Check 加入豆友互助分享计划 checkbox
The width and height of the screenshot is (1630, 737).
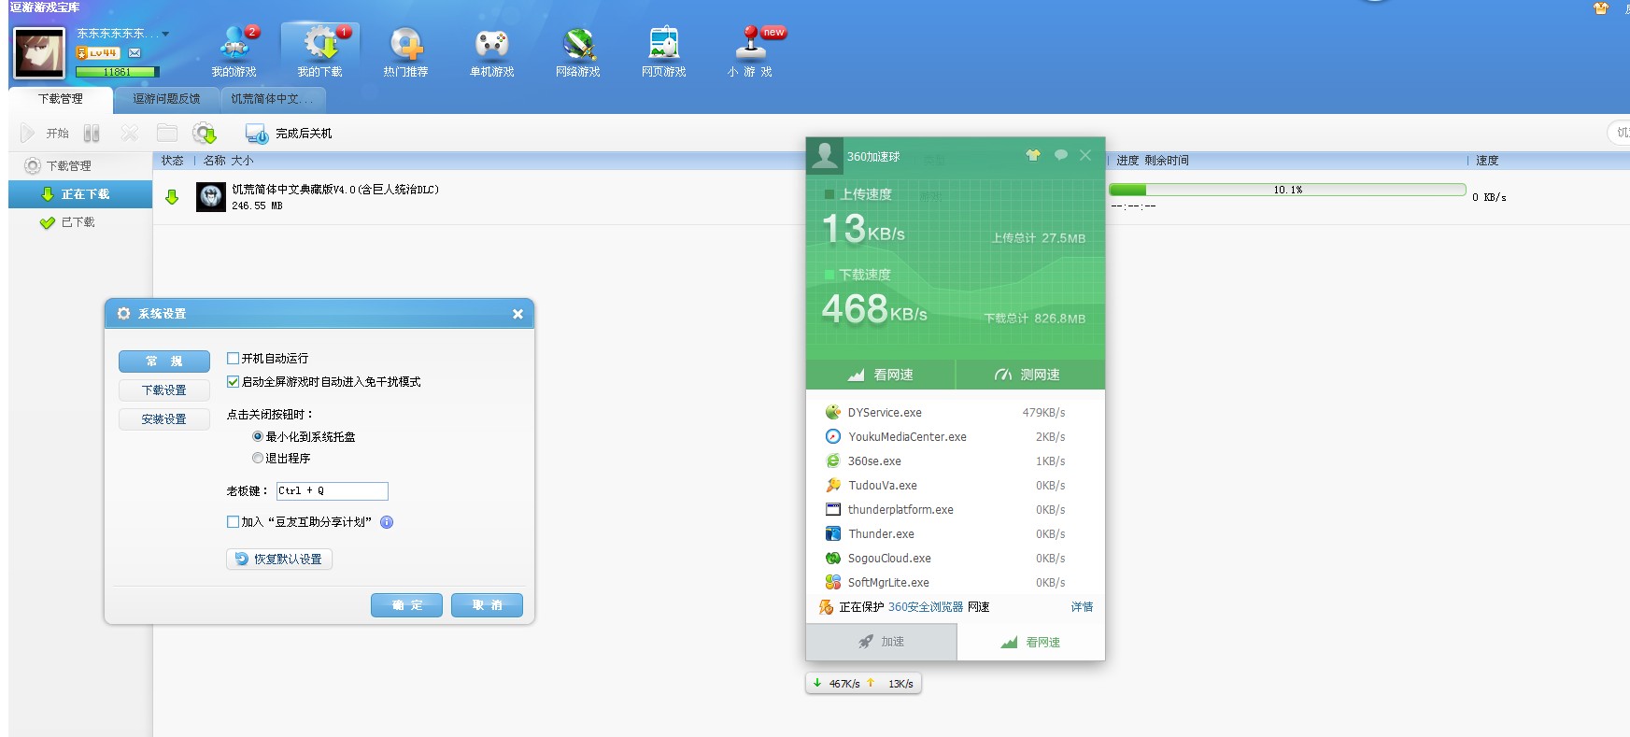[234, 522]
